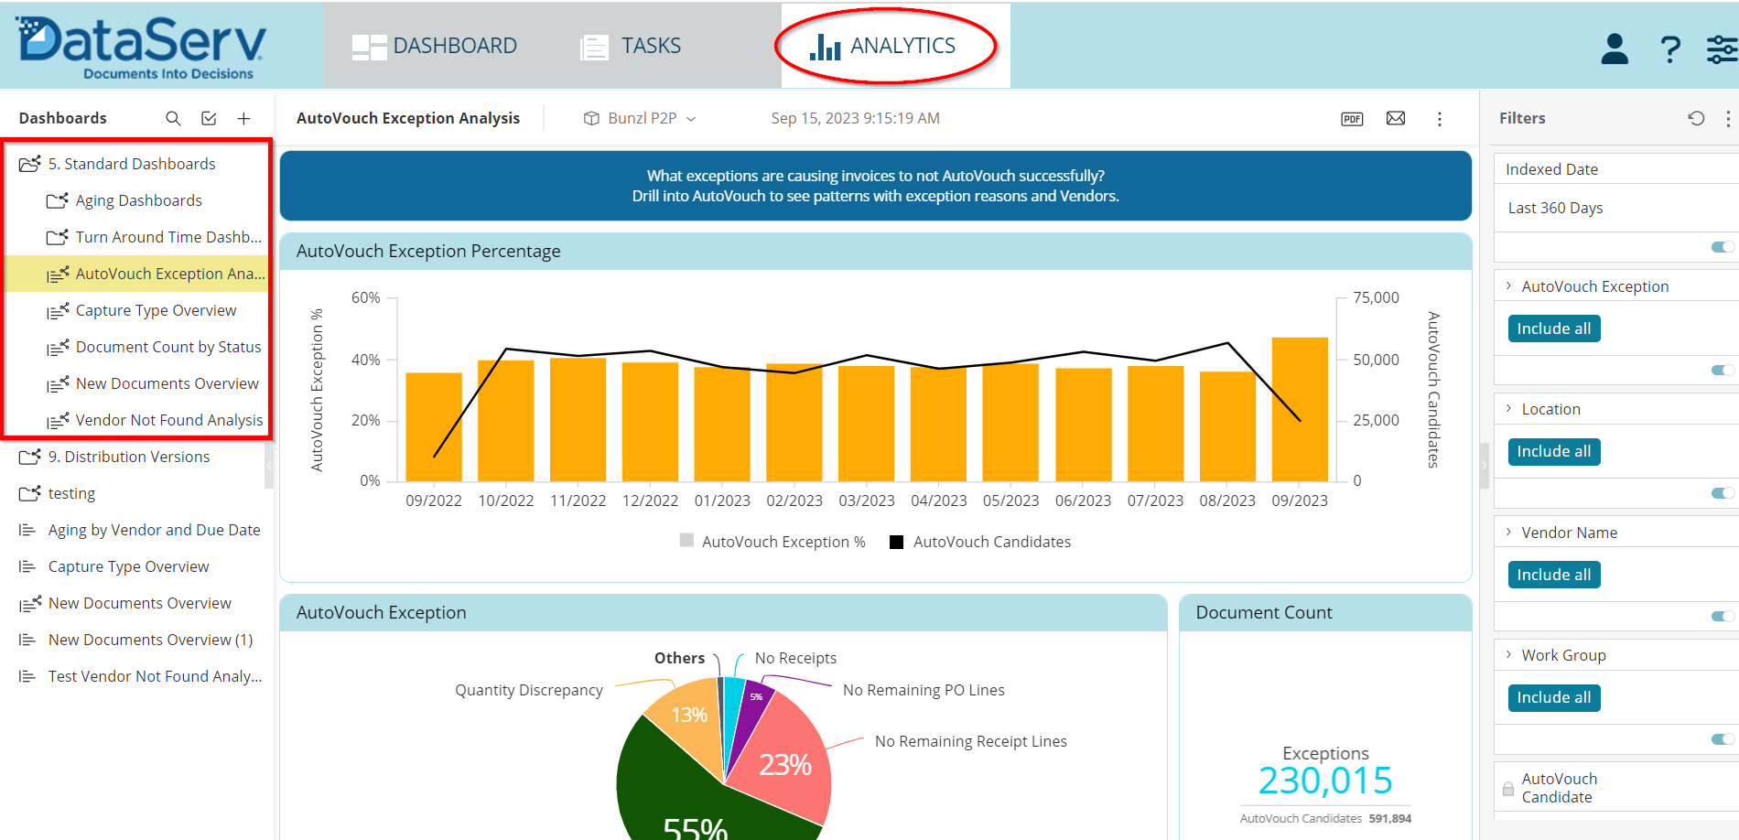Click the Vendor Not Found Analysis dashboard icon
Viewport: 1739px width, 840px height.
[58, 421]
